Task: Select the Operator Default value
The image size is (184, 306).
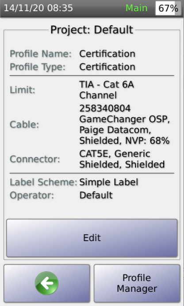Action: (96, 195)
